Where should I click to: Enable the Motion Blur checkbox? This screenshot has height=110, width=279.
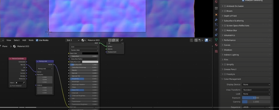coord(225,31)
